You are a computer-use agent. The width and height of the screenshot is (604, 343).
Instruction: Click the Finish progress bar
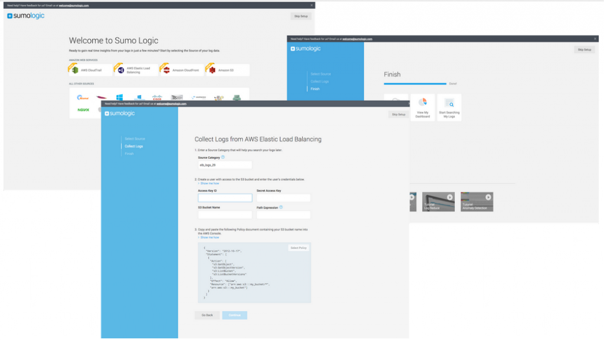pyautogui.click(x=415, y=84)
